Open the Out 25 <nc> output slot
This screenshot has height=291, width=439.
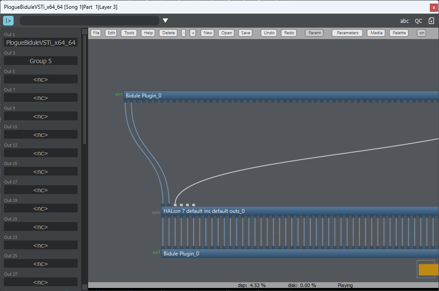41,264
